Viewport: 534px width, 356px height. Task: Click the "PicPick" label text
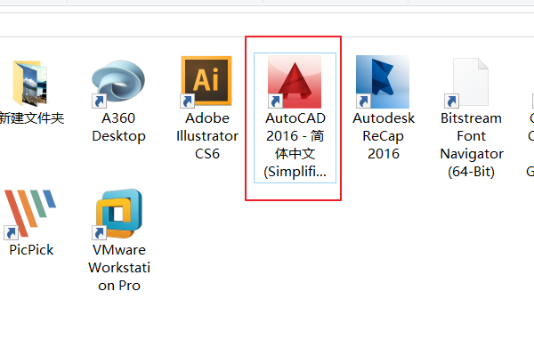[31, 250]
